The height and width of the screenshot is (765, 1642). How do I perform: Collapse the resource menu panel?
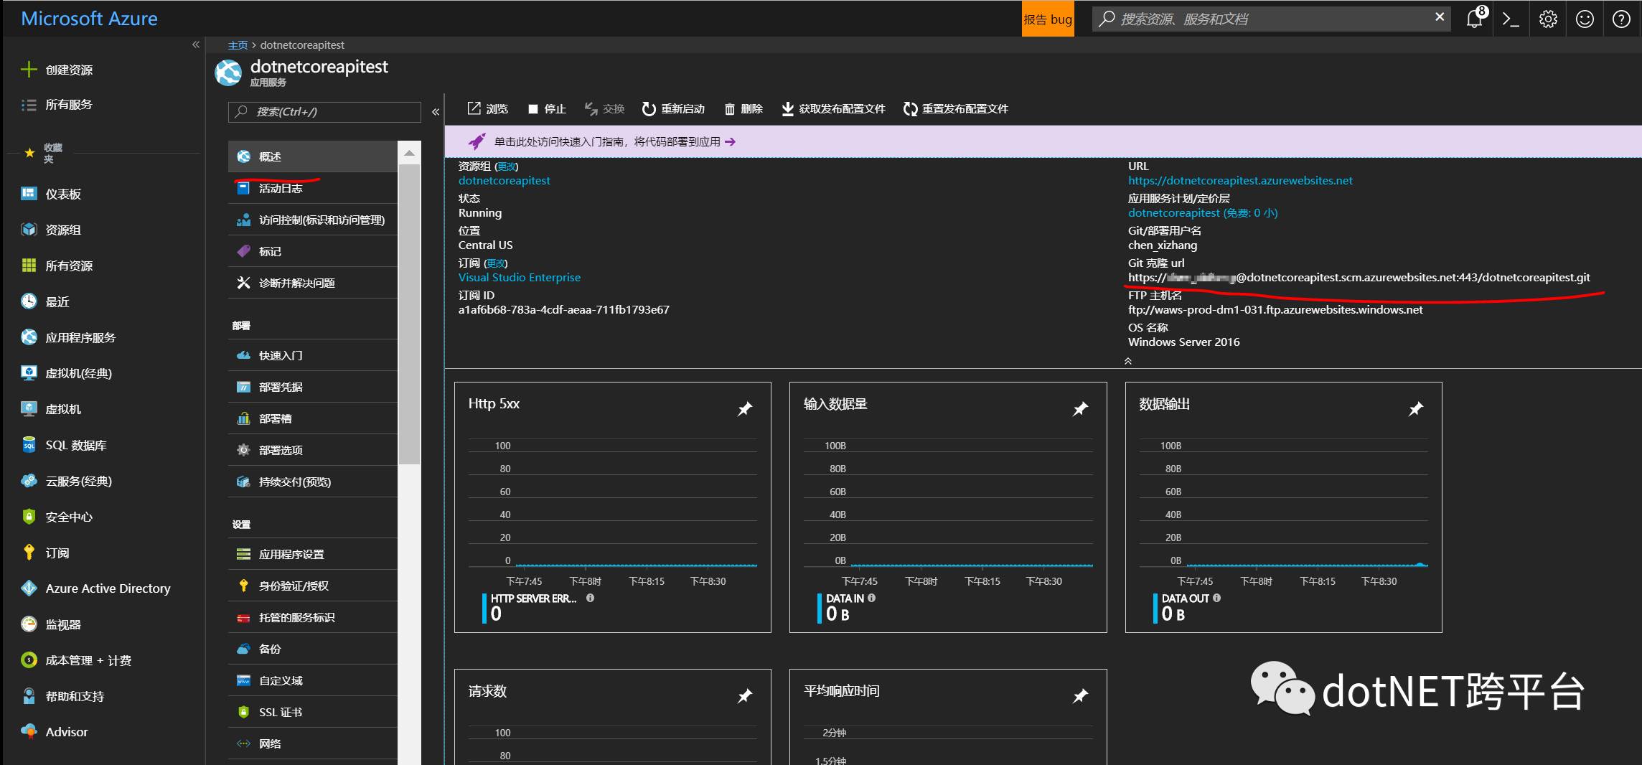click(x=435, y=112)
